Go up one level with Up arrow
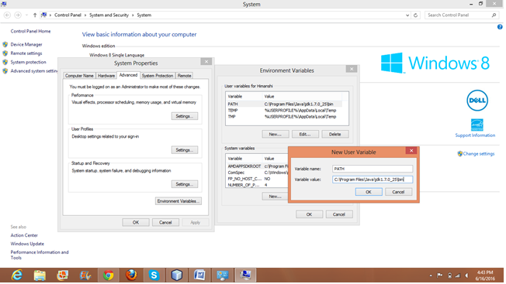 (35, 15)
